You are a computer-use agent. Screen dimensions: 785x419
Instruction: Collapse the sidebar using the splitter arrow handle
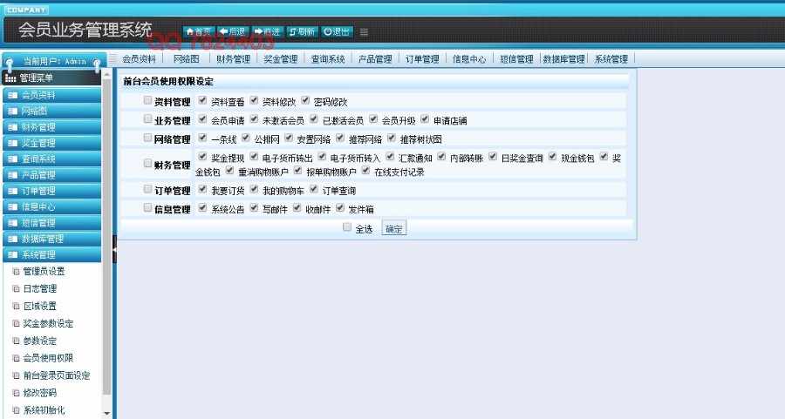tap(114, 248)
